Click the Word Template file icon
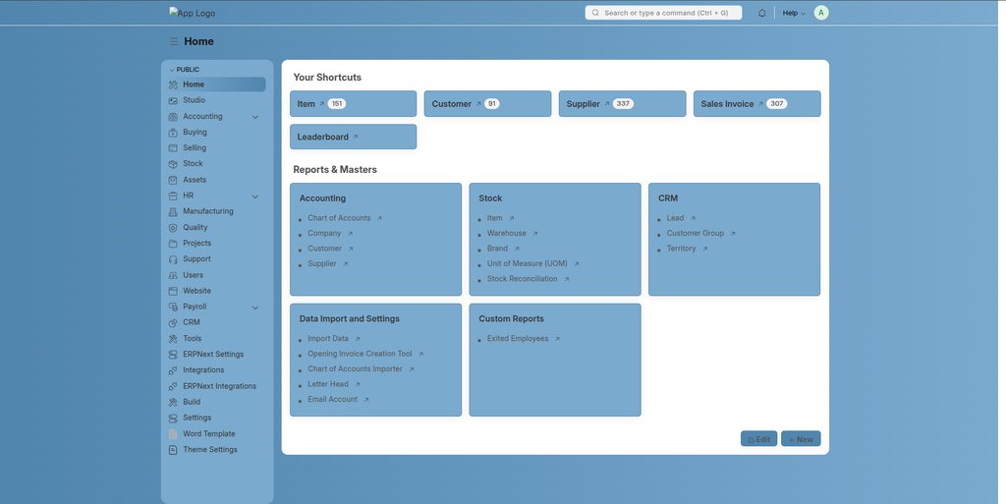Image resolution: width=1006 pixels, height=504 pixels. (173, 434)
